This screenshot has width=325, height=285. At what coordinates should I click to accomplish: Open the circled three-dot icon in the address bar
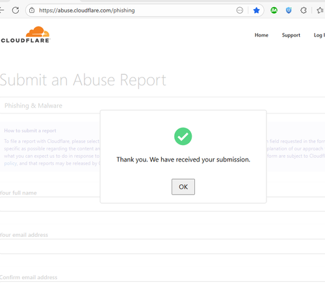240,10
